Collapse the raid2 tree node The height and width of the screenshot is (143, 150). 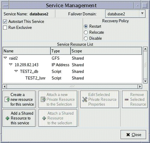5,58
